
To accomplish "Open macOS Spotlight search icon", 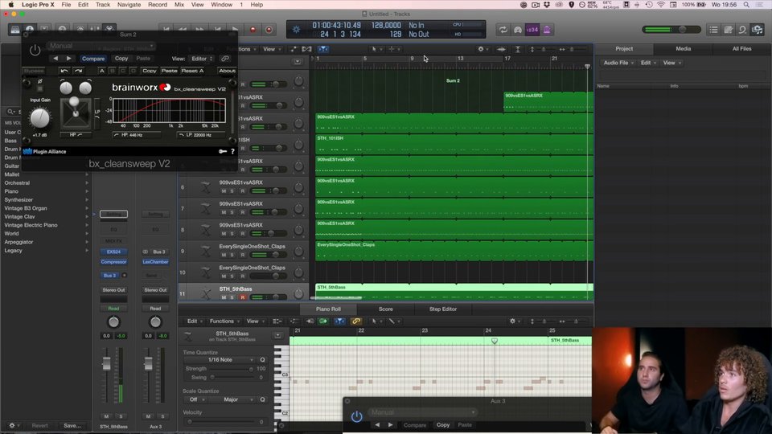I will 746,5.
